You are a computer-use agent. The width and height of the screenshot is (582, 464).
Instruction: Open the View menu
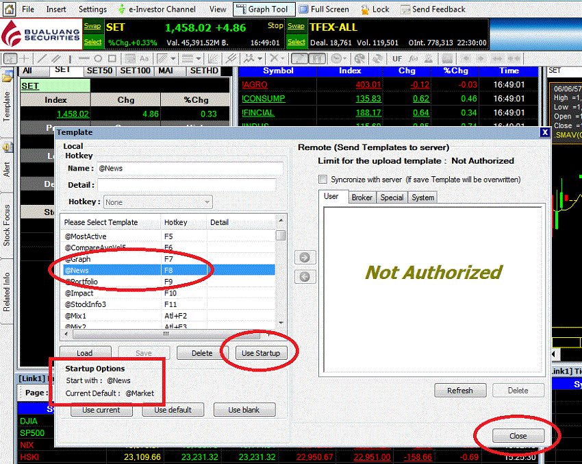[x=218, y=10]
